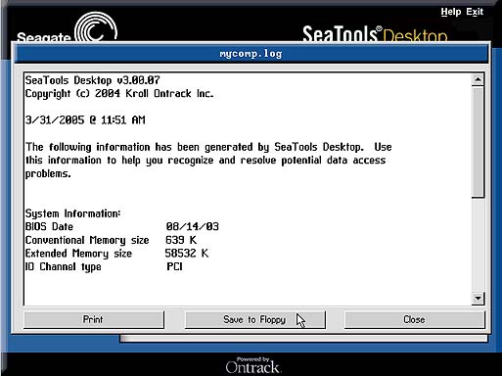Click the scrollbar track below the thumb
Screen dimensions: 502x376
click(478, 245)
